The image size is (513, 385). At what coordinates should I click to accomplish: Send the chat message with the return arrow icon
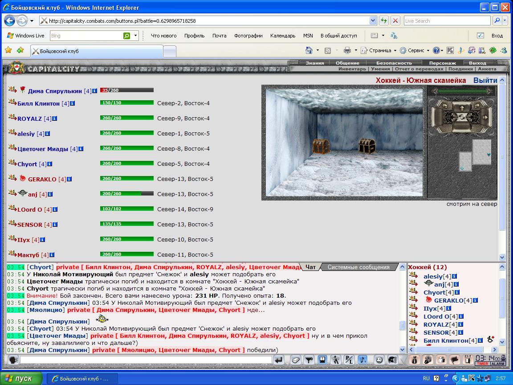279,360
